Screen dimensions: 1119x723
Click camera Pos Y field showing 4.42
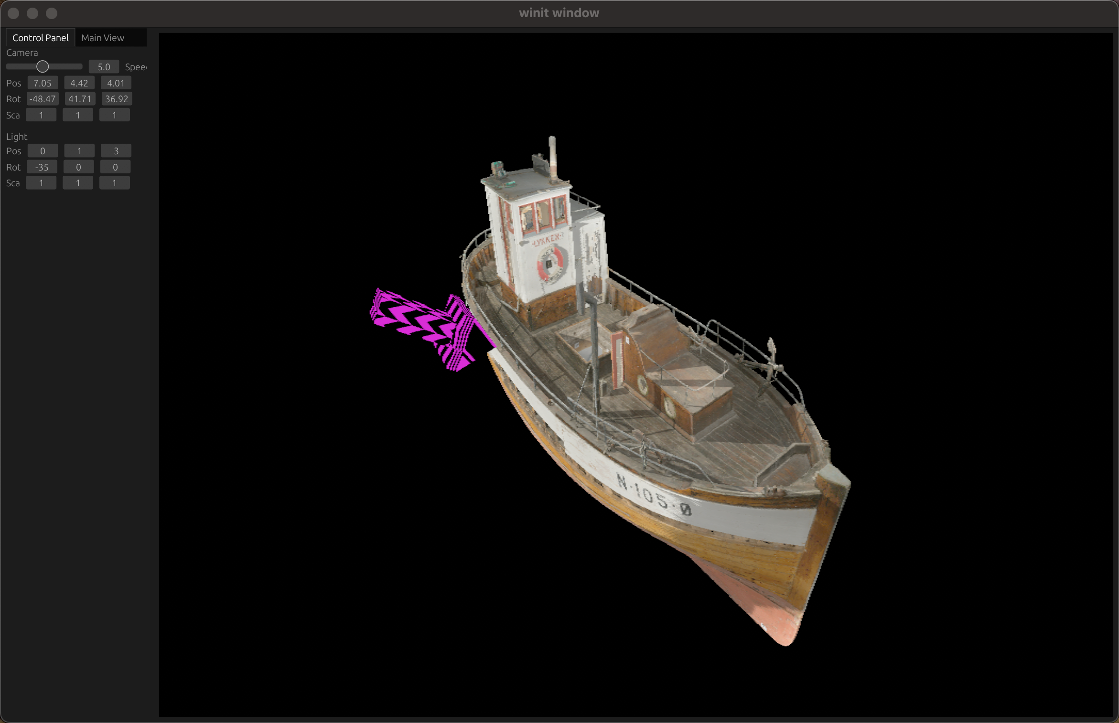(x=79, y=83)
